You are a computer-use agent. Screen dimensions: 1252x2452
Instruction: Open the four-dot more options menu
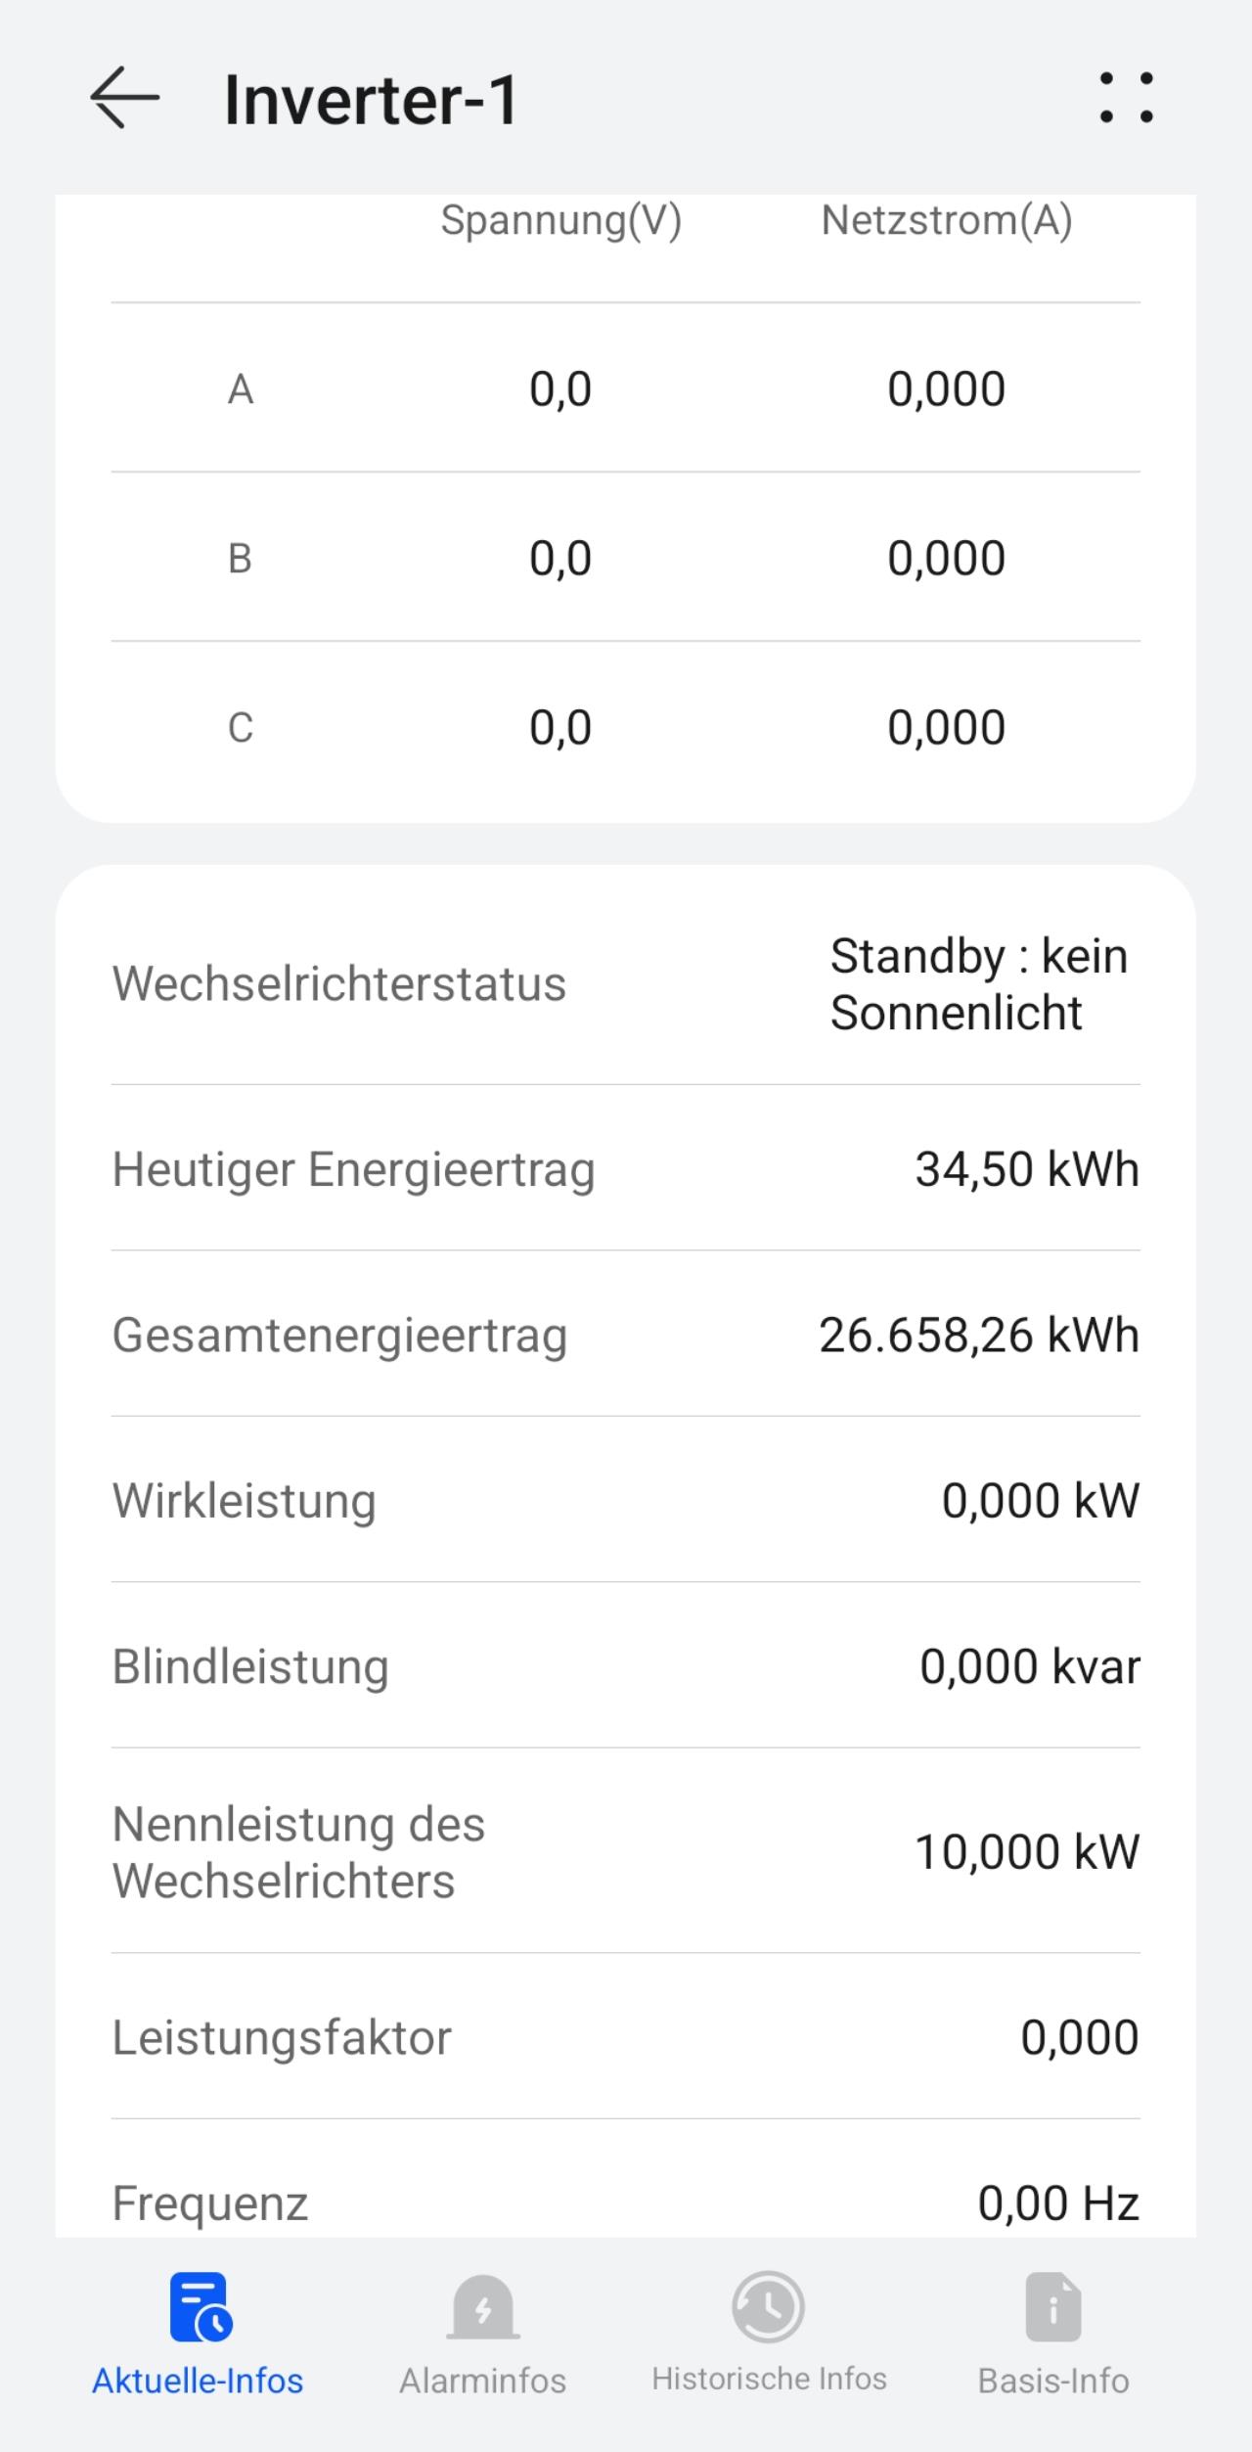1126,98
